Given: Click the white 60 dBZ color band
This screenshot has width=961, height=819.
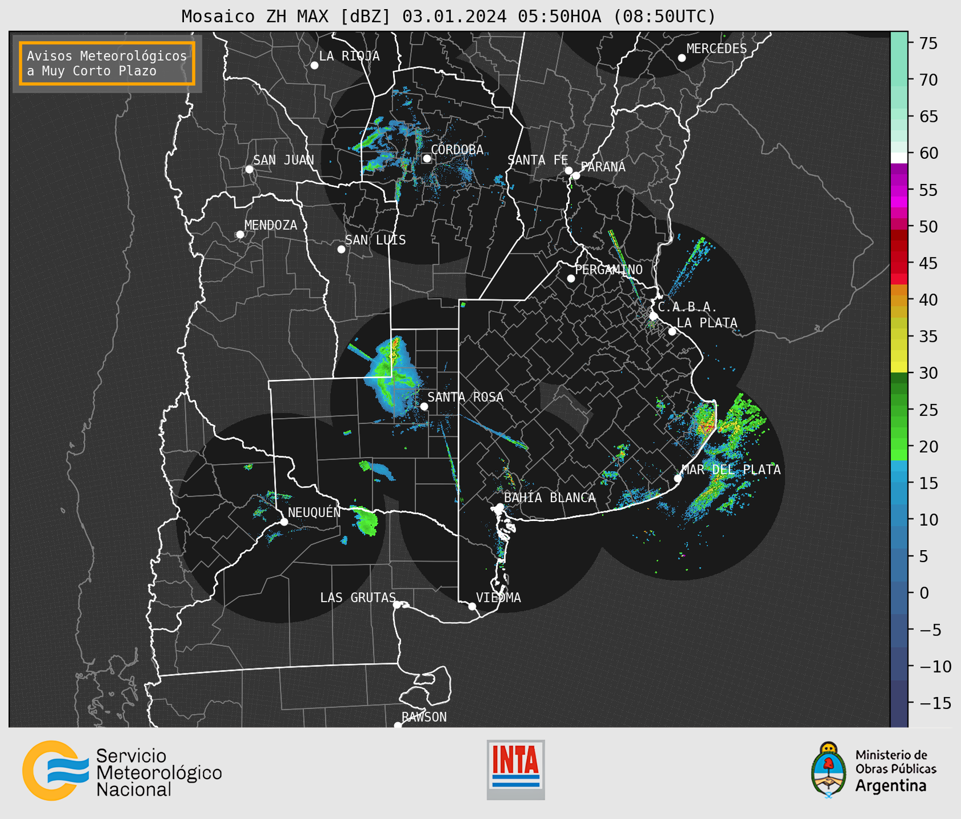Looking at the screenshot, I should coord(899,158).
